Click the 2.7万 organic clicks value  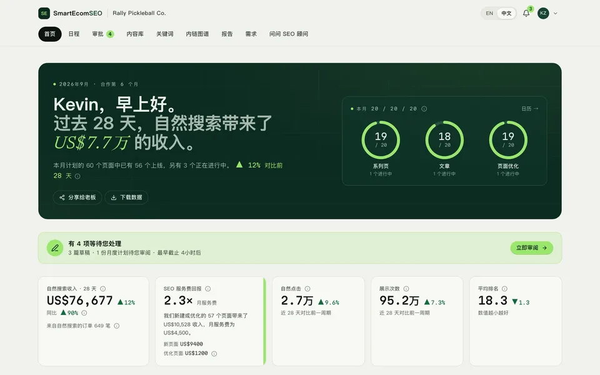coord(297,301)
